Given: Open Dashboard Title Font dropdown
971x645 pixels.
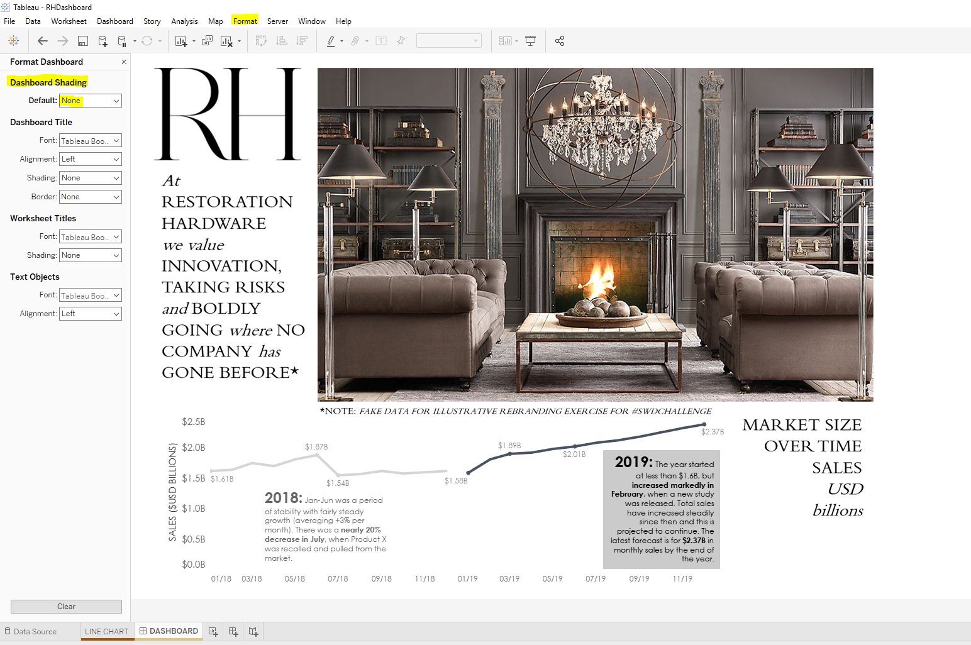Looking at the screenshot, I should pos(91,141).
